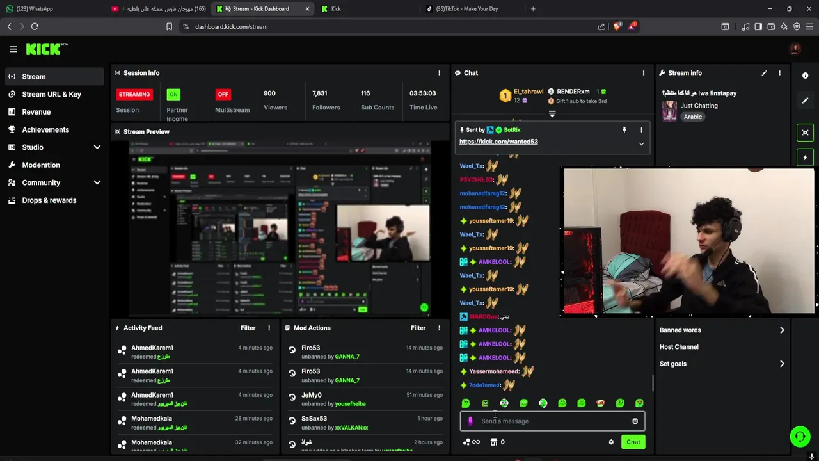This screenshot has width=819, height=461.
Task: Click Host Channel option
Action: tap(679, 347)
